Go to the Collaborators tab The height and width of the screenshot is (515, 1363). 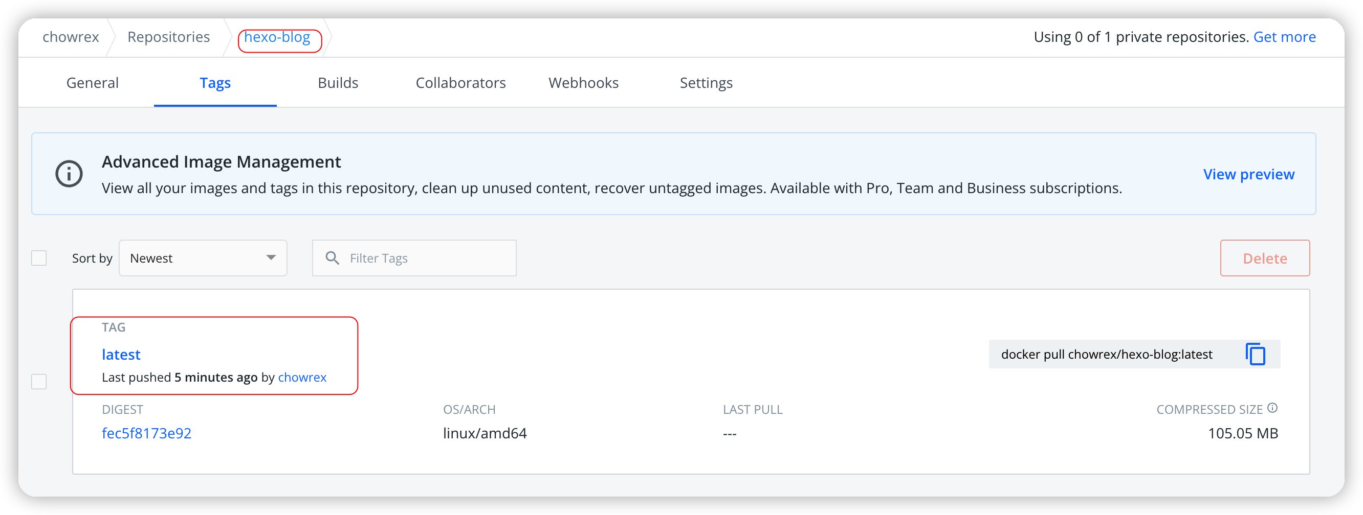pyautogui.click(x=460, y=83)
